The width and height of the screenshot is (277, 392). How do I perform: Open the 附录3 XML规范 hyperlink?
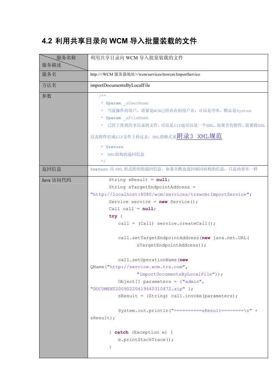[x=199, y=136]
